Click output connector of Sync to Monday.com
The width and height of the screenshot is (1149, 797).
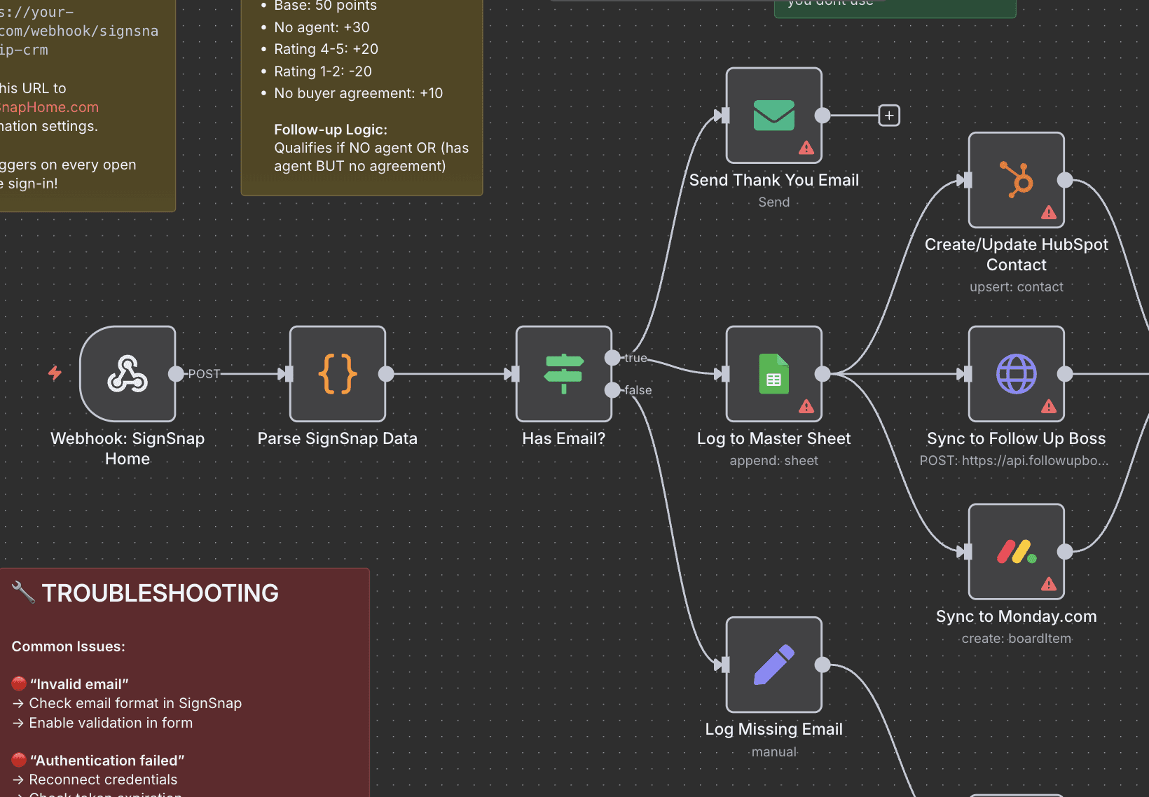1065,552
